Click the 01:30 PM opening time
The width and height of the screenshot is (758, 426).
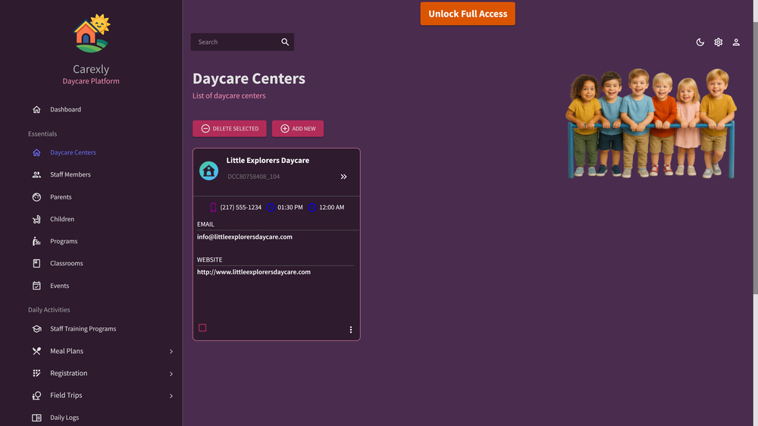coord(290,208)
